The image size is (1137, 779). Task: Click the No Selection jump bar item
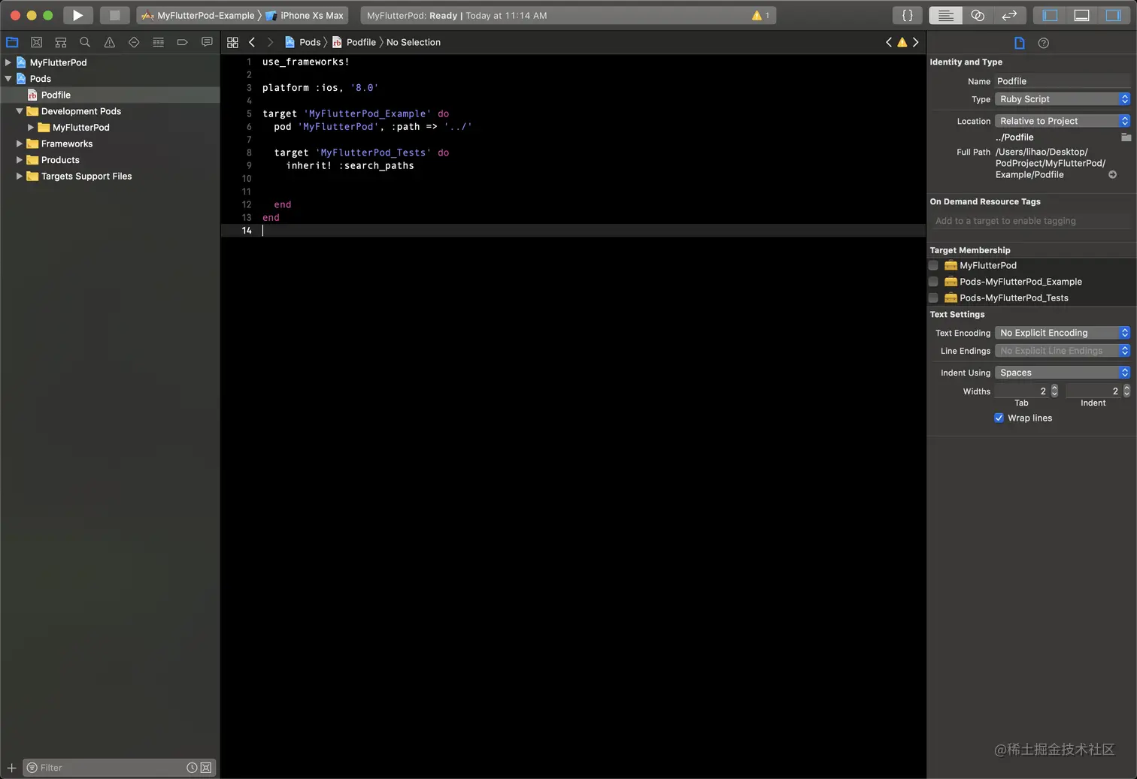coord(414,42)
